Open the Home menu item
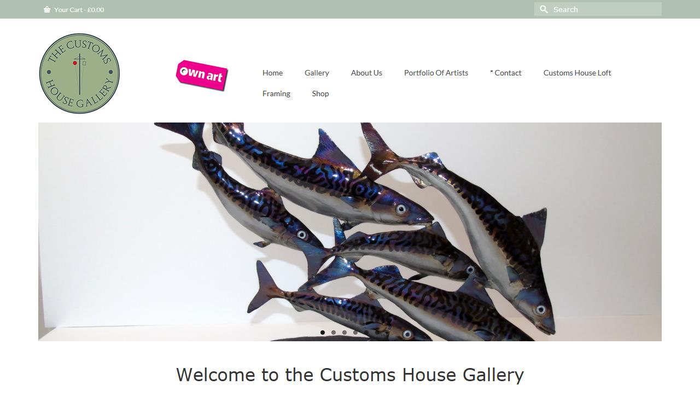Viewport: 700px width, 420px height. pos(272,73)
